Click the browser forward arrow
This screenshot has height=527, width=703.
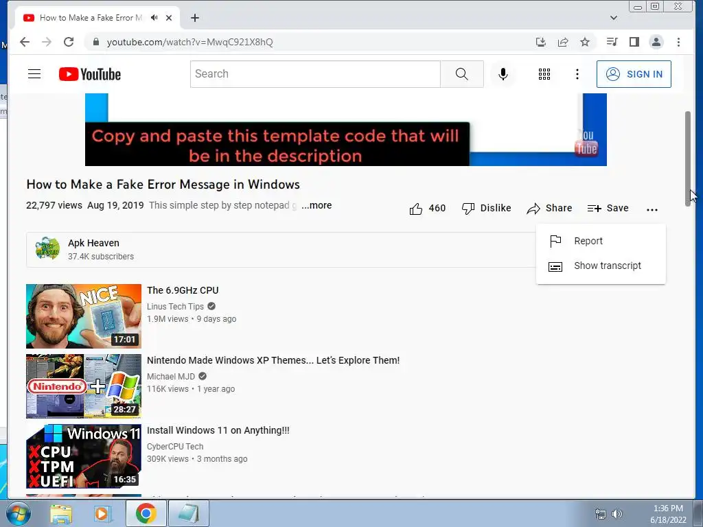47,42
